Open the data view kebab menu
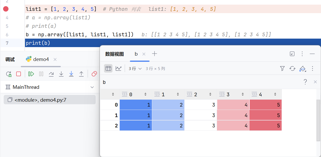The width and height of the screenshot is (321, 157). 313,68
